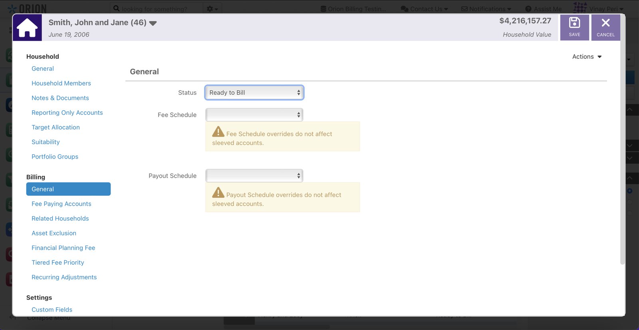Open the Notifications menu
639x330 pixels.
[x=486, y=9]
